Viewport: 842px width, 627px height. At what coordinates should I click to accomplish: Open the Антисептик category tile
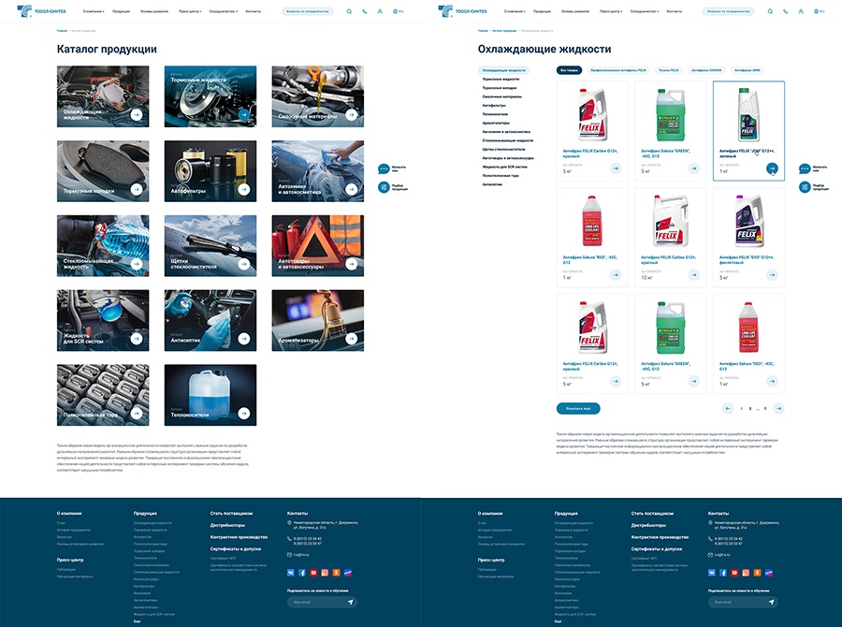click(210, 321)
